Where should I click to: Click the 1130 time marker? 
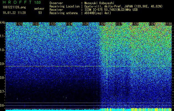click(168, 24)
